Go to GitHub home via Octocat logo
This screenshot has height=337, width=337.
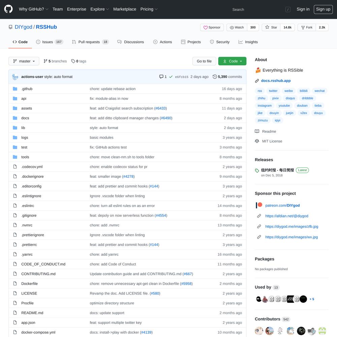pyautogui.click(x=8, y=9)
